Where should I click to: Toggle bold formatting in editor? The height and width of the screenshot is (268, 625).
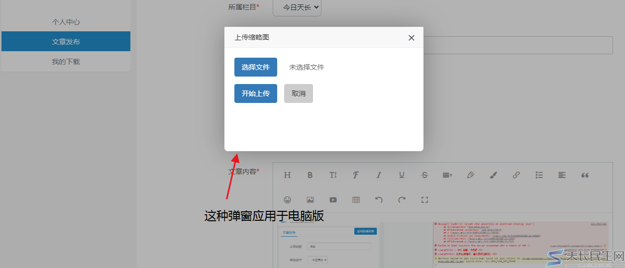(310, 175)
